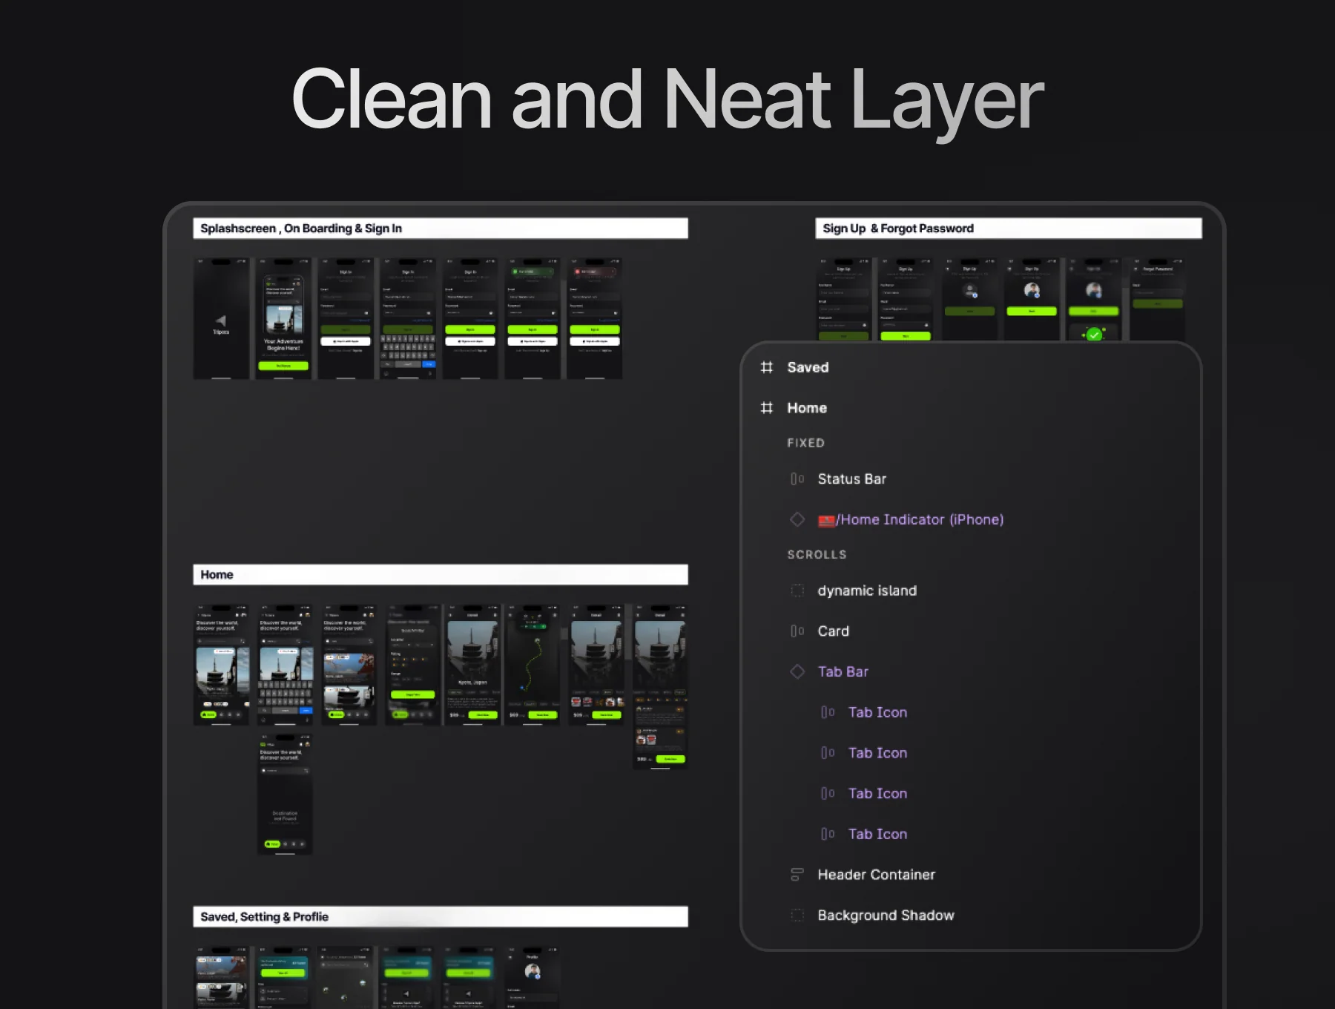Image resolution: width=1335 pixels, height=1009 pixels.
Task: Click the layout icon beside Header Container
Action: pyautogui.click(x=797, y=875)
